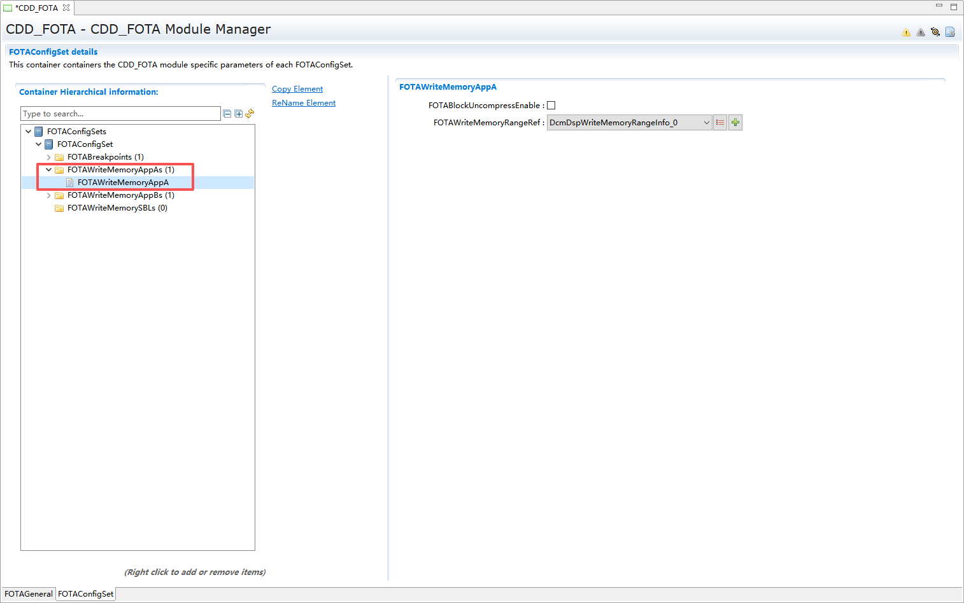Collapse all tree nodes icon
This screenshot has width=964, height=603.
pos(227,114)
